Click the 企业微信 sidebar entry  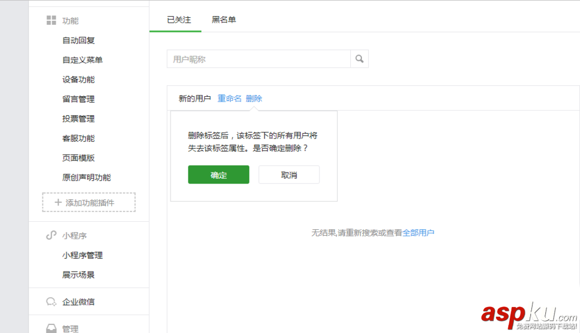pos(78,302)
